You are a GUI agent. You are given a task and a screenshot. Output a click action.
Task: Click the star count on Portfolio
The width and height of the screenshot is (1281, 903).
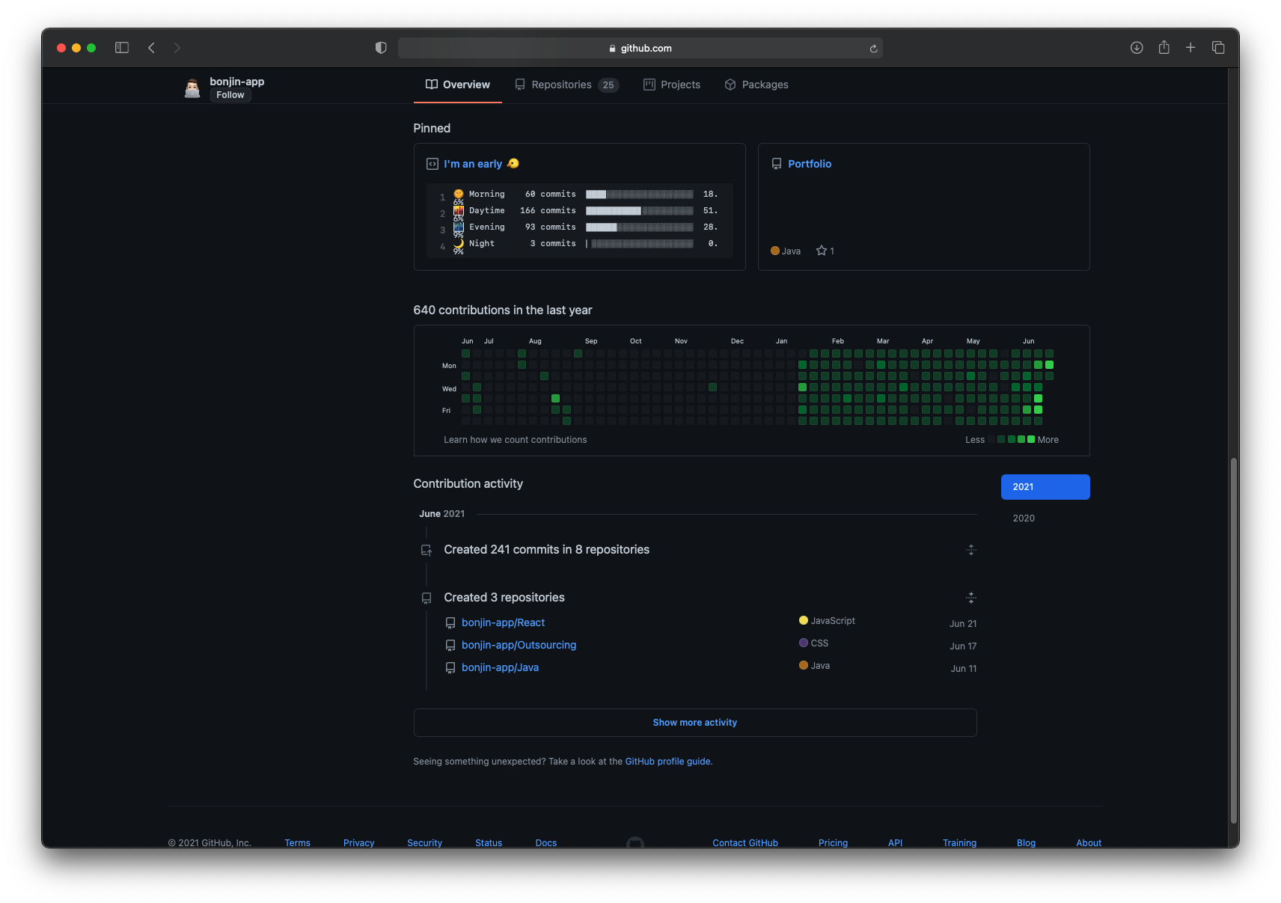click(825, 251)
